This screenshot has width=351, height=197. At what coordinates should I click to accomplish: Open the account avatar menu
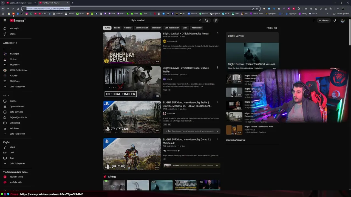(342, 20)
